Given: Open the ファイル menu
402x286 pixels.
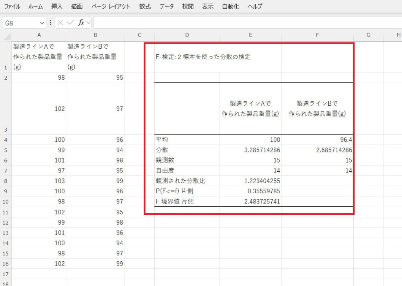Looking at the screenshot, I should [x=12, y=6].
